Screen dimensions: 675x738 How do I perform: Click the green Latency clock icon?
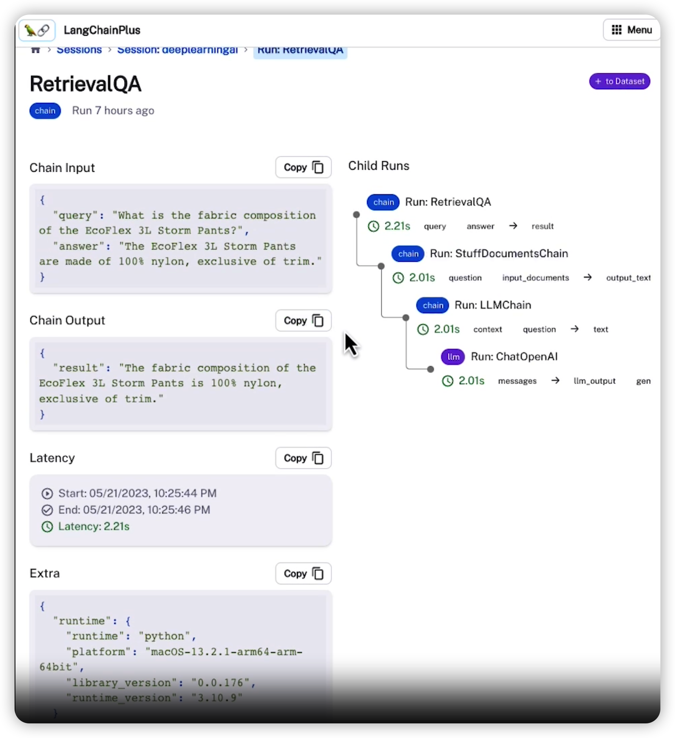(x=47, y=527)
